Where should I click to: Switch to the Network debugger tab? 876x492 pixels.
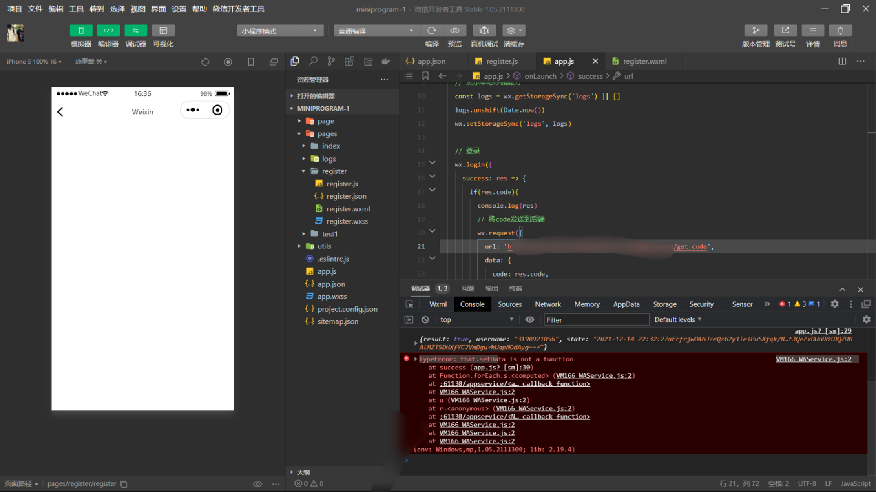tap(547, 304)
